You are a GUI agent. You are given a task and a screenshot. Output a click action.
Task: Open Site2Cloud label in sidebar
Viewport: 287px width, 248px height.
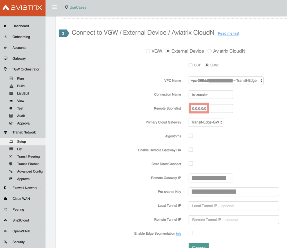21,220
